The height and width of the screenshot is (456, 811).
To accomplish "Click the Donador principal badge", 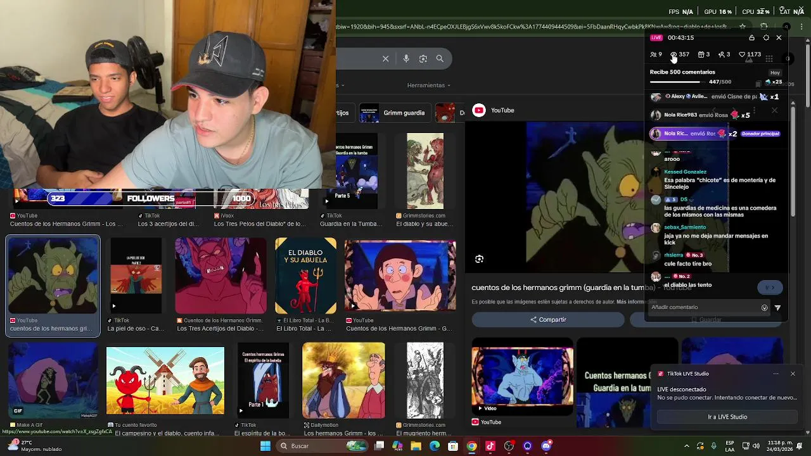I will click(x=760, y=134).
